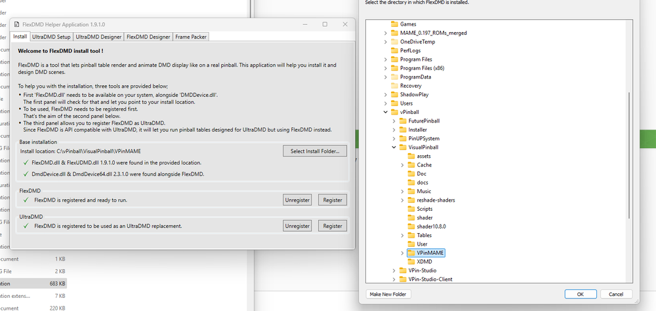Expand the VPinMAME folder node
The width and height of the screenshot is (656, 311).
(402, 253)
